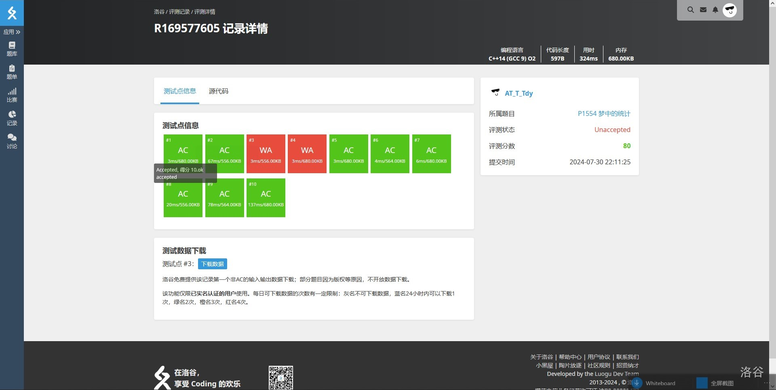Click the 下载数据 button
This screenshot has height=390, width=776.
pyautogui.click(x=212, y=264)
